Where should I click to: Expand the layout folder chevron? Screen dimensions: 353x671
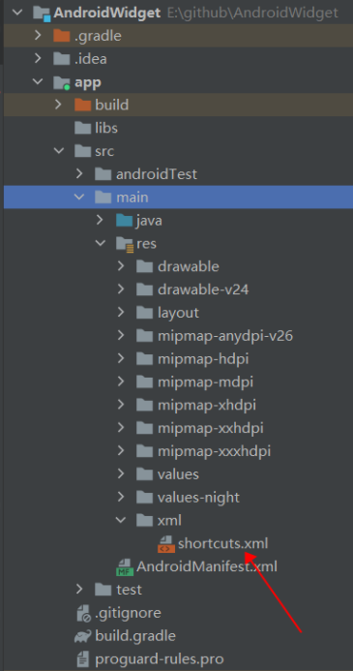(121, 313)
